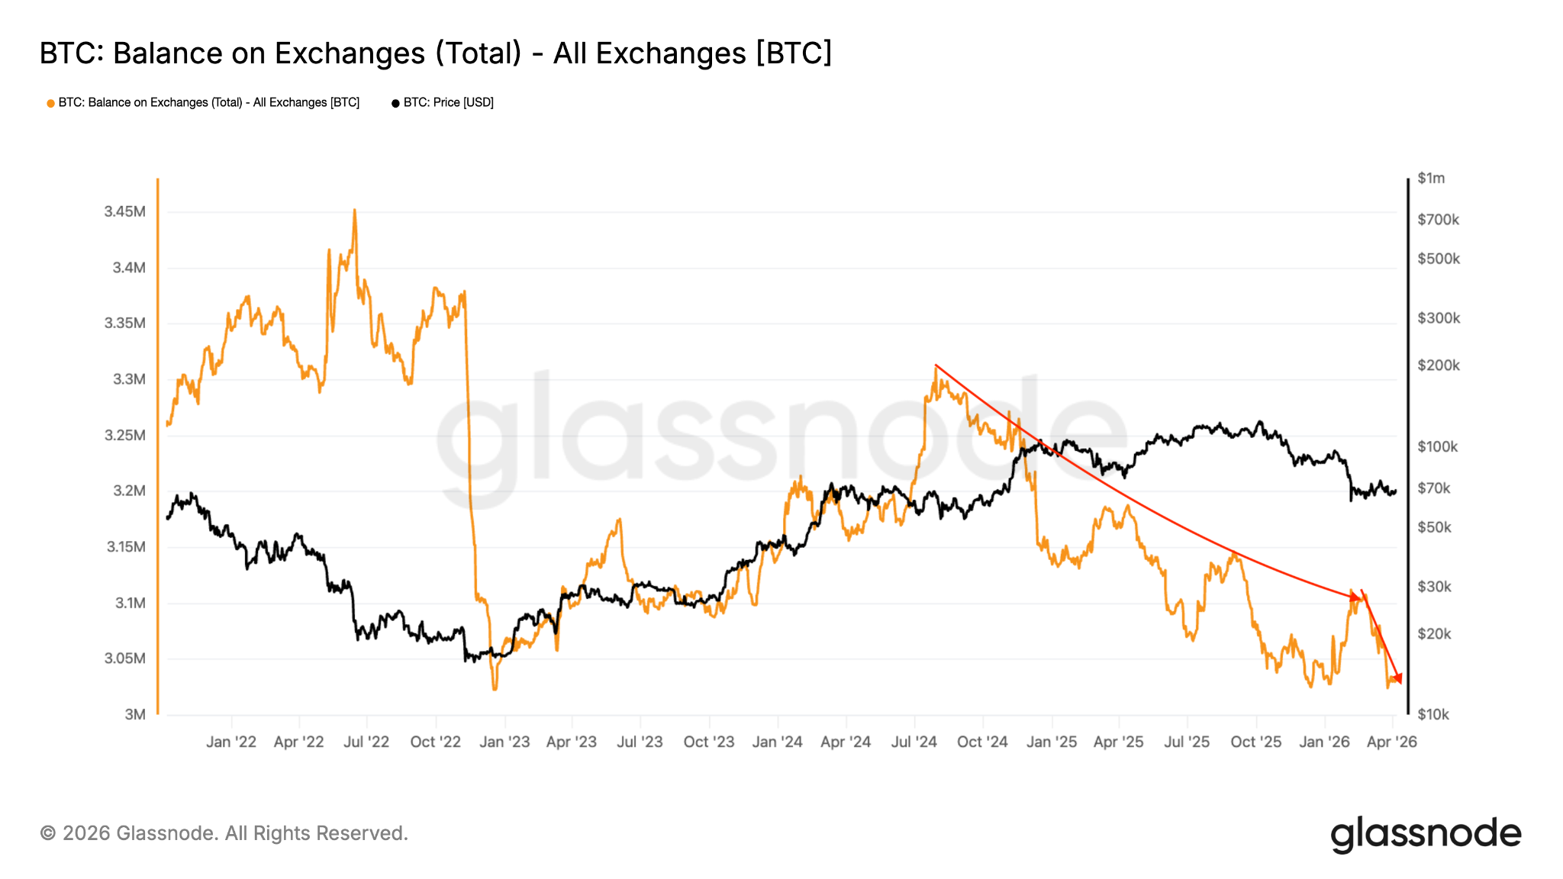Click the orange legend dot for exchange balance

50,103
